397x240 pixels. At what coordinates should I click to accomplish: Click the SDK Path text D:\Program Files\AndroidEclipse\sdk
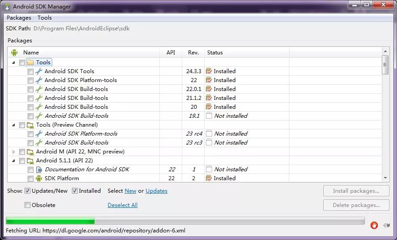[x=82, y=28]
